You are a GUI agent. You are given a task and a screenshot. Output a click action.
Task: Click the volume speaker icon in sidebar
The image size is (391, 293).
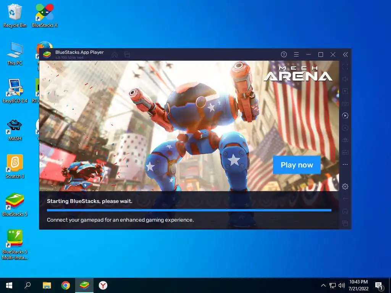pyautogui.click(x=345, y=79)
